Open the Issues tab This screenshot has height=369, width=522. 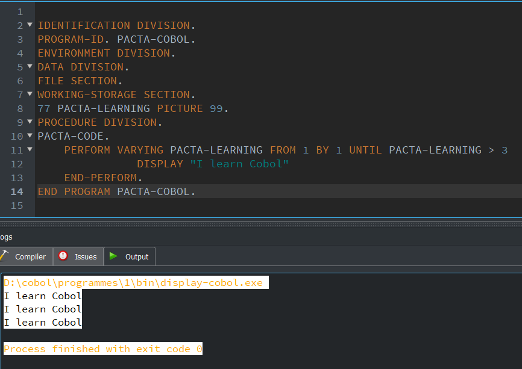pyautogui.click(x=78, y=256)
